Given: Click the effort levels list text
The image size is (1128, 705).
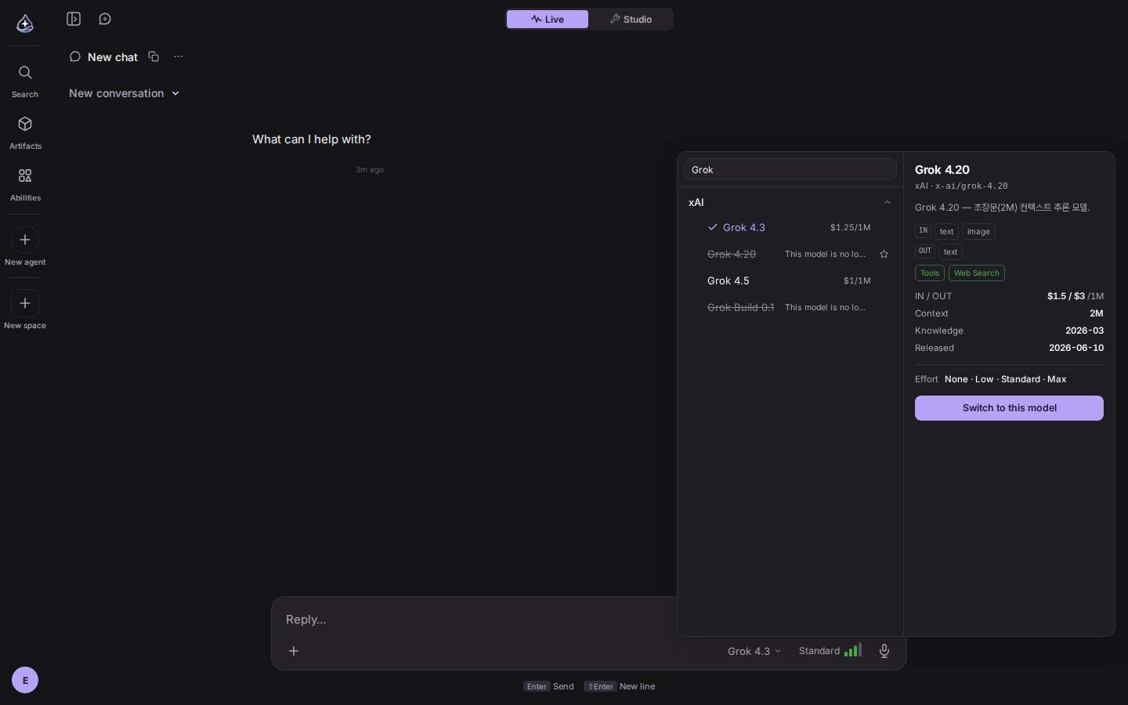Looking at the screenshot, I should 1005,379.
